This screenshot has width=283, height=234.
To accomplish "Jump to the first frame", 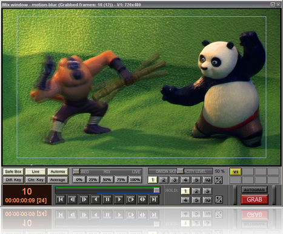I will 61,199.
